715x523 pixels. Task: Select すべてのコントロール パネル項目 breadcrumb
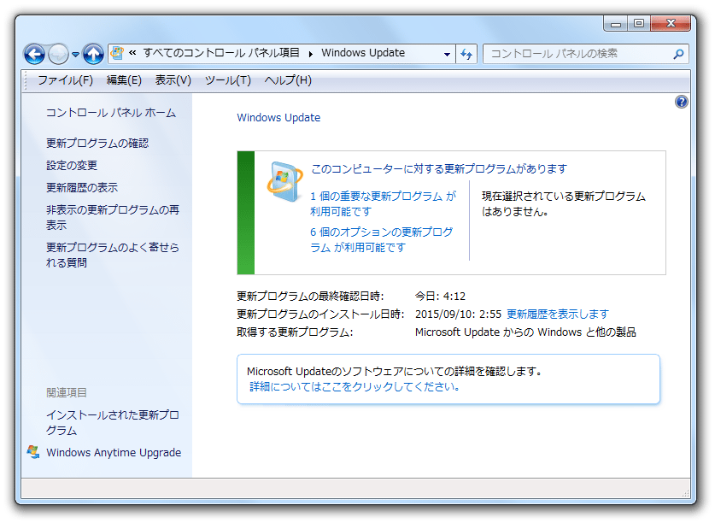point(221,53)
